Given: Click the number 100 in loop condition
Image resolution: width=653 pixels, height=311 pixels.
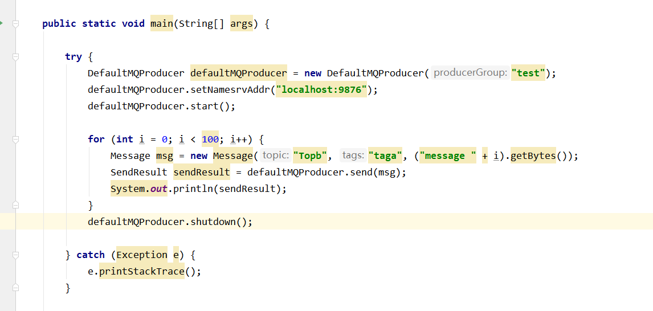Looking at the screenshot, I should [210, 140].
